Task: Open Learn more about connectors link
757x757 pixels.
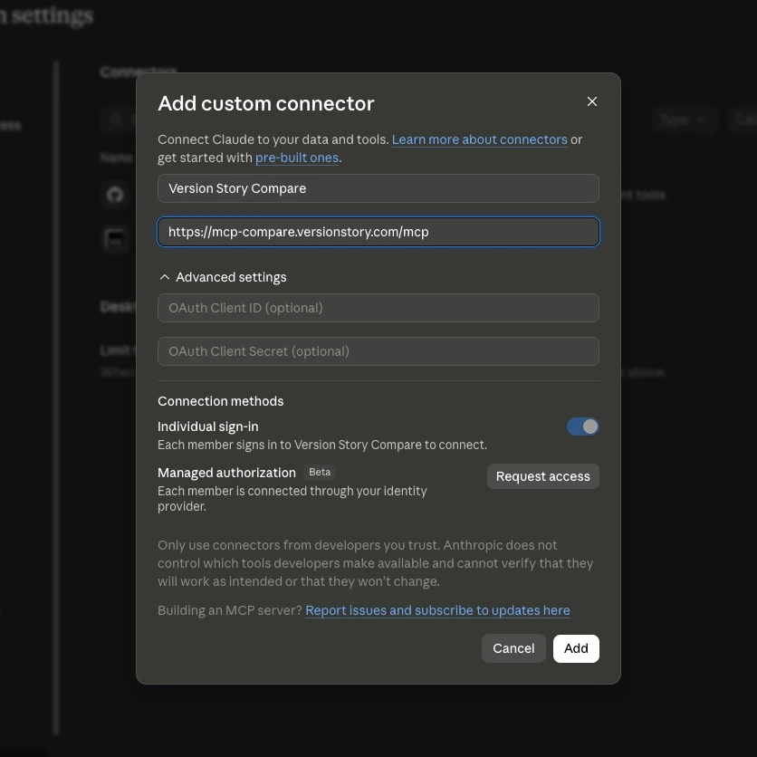Action: [479, 139]
